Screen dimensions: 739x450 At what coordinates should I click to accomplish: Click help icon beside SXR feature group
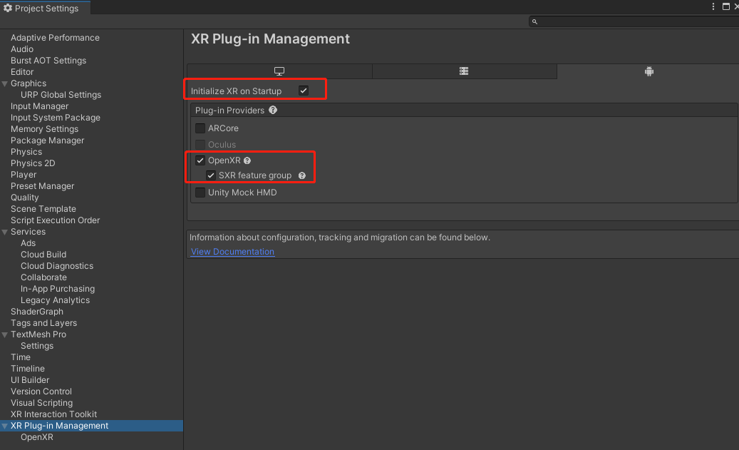click(x=302, y=175)
